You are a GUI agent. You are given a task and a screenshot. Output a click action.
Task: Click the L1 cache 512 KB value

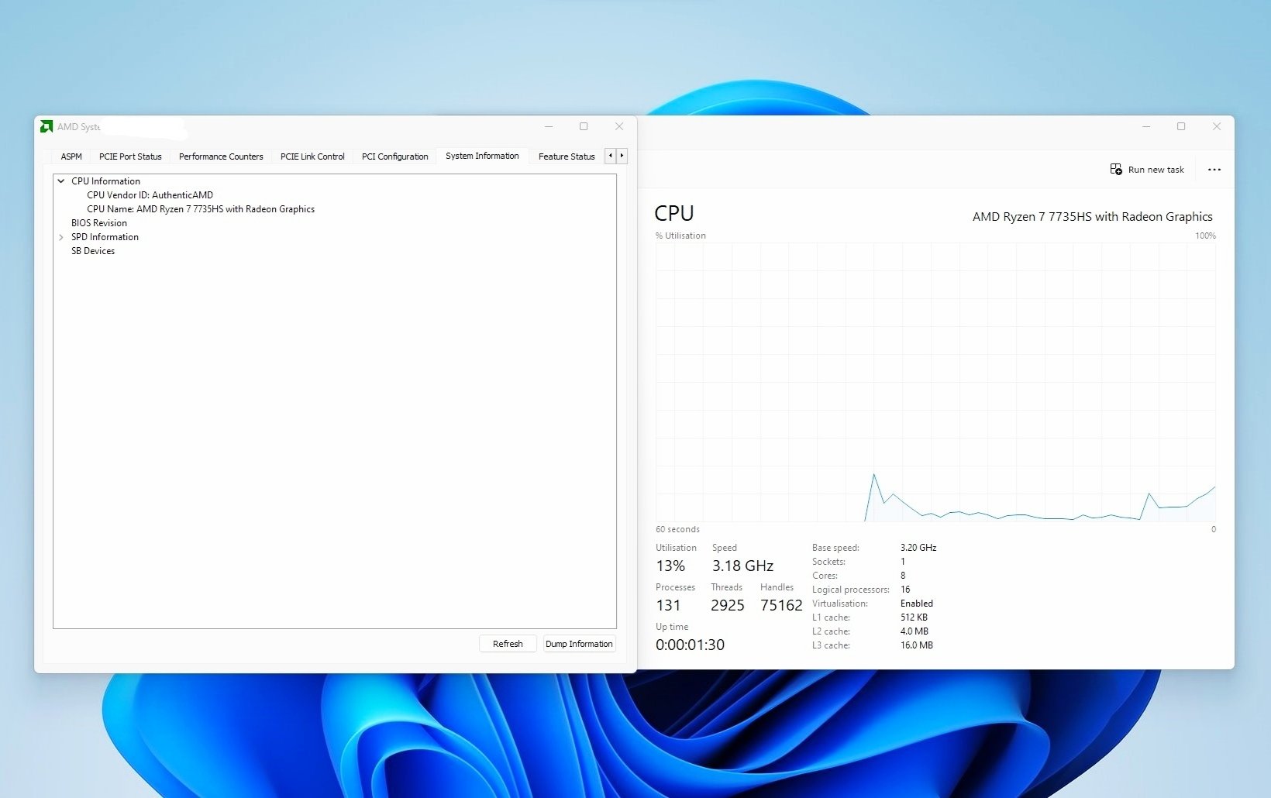pyautogui.click(x=914, y=617)
